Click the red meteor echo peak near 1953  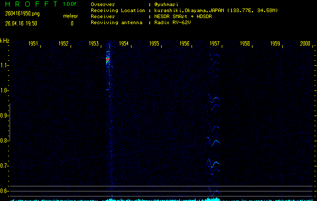[107, 59]
